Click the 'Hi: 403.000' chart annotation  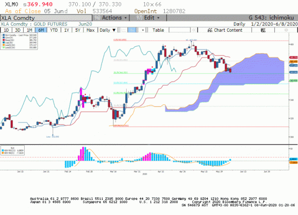(x=191, y=40)
